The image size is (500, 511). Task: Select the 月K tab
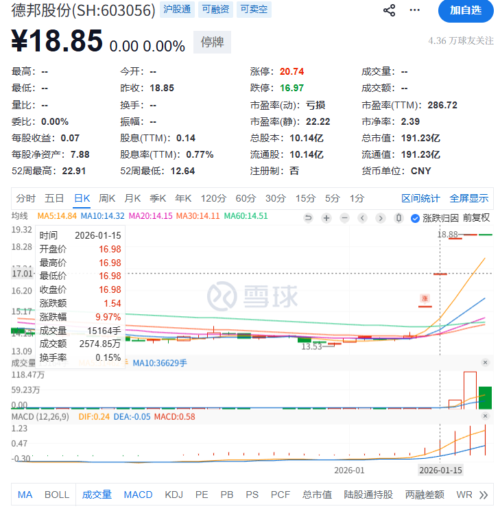click(x=132, y=198)
